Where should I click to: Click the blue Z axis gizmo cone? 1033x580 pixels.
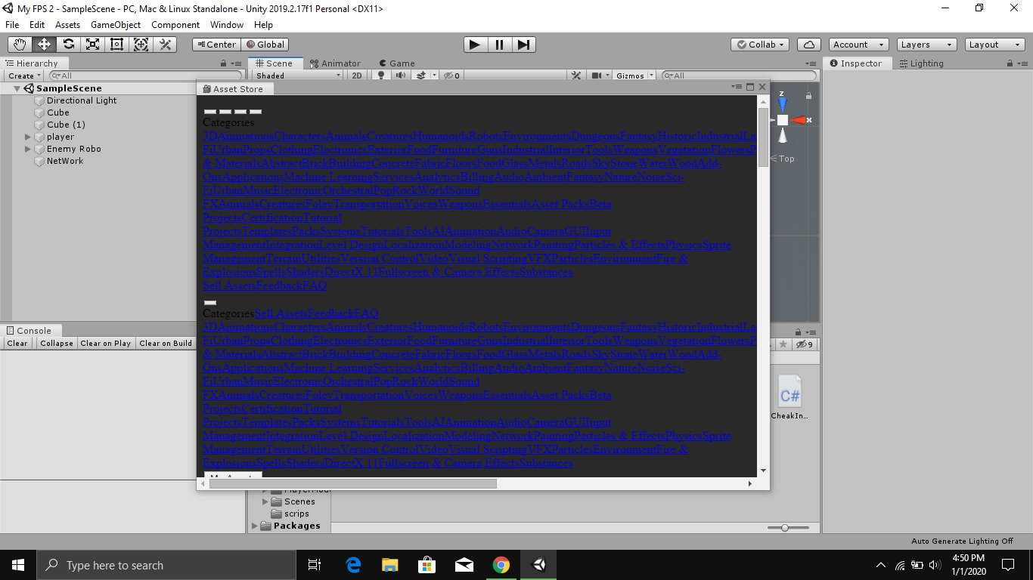pyautogui.click(x=783, y=103)
